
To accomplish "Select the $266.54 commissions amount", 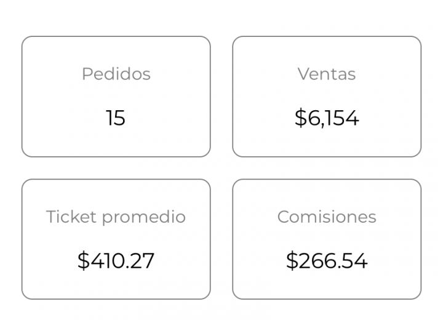I will (x=327, y=261).
